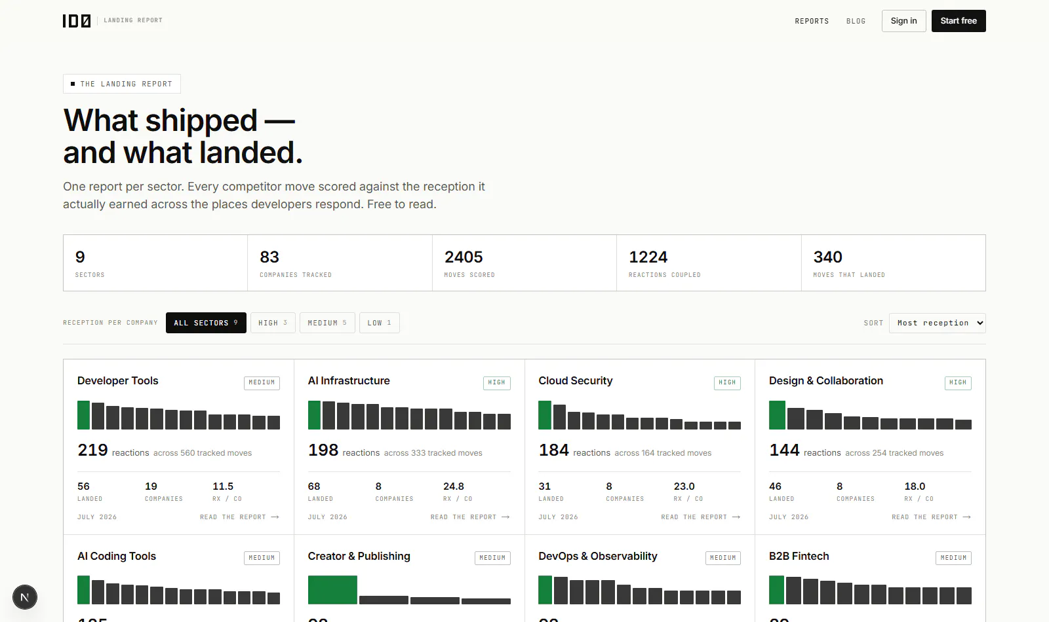Open the AI Coding Tools card title
The width and height of the screenshot is (1049, 622).
[x=117, y=557]
